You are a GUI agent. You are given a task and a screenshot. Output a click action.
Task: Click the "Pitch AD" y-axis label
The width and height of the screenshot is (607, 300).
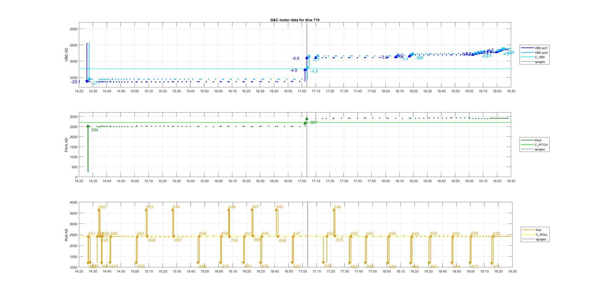(x=67, y=146)
